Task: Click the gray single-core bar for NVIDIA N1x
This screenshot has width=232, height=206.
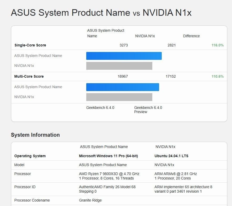Action: pyautogui.click(x=119, y=66)
